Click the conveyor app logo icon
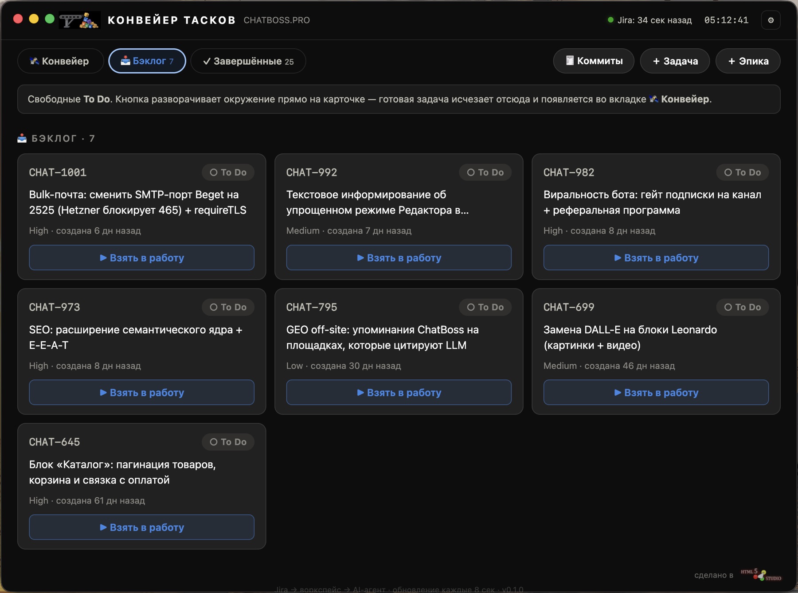 click(80, 20)
